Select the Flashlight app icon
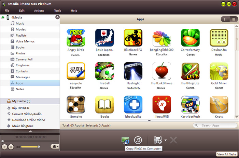 (133, 71)
